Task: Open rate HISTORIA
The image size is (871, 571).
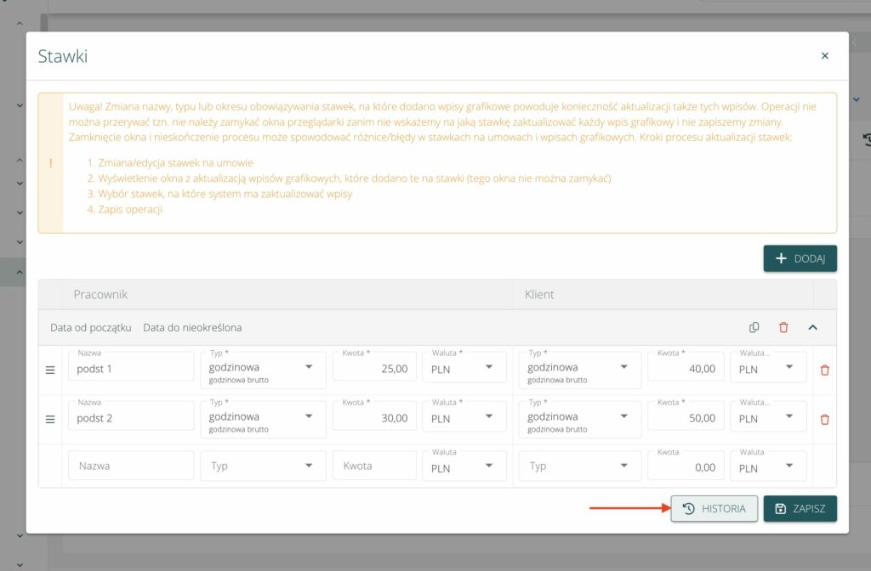Action: (x=714, y=509)
